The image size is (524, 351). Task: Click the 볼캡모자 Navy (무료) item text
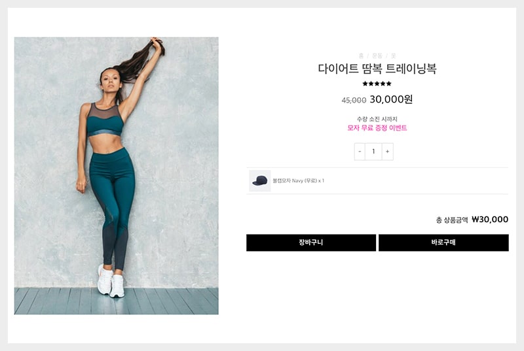coord(299,180)
